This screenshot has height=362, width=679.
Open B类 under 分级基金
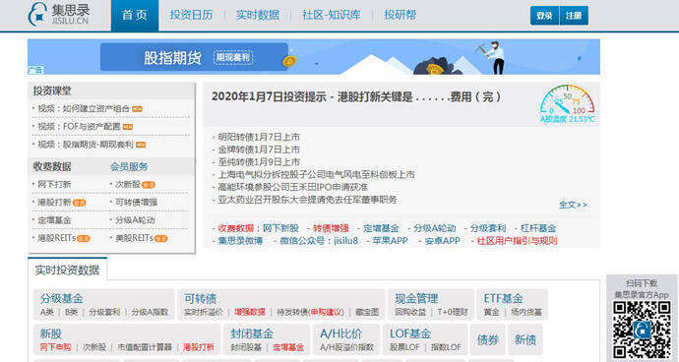tap(71, 312)
